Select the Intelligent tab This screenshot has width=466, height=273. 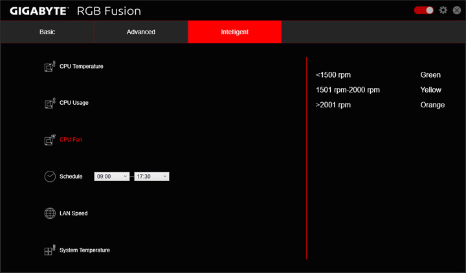[x=235, y=32]
